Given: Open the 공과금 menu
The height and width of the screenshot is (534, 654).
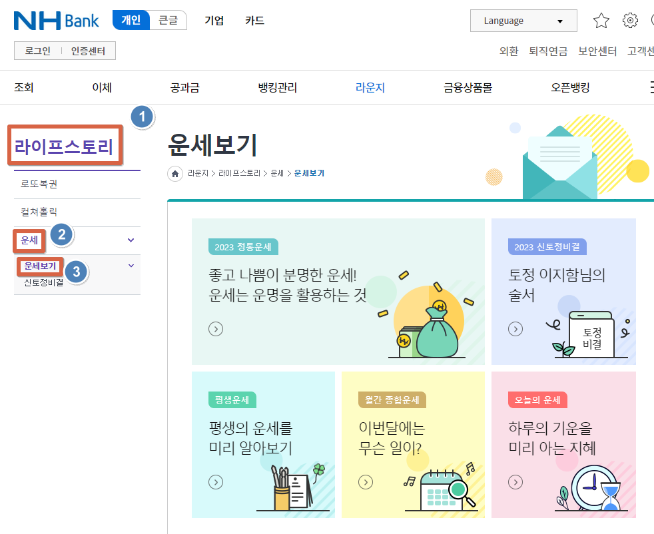Looking at the screenshot, I should tap(184, 87).
